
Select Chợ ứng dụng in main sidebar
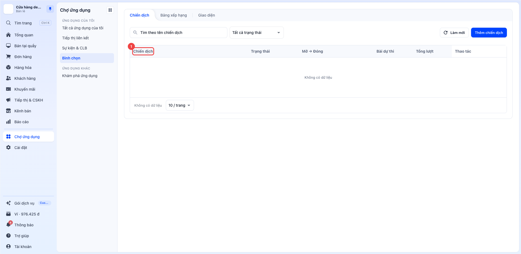click(x=28, y=136)
